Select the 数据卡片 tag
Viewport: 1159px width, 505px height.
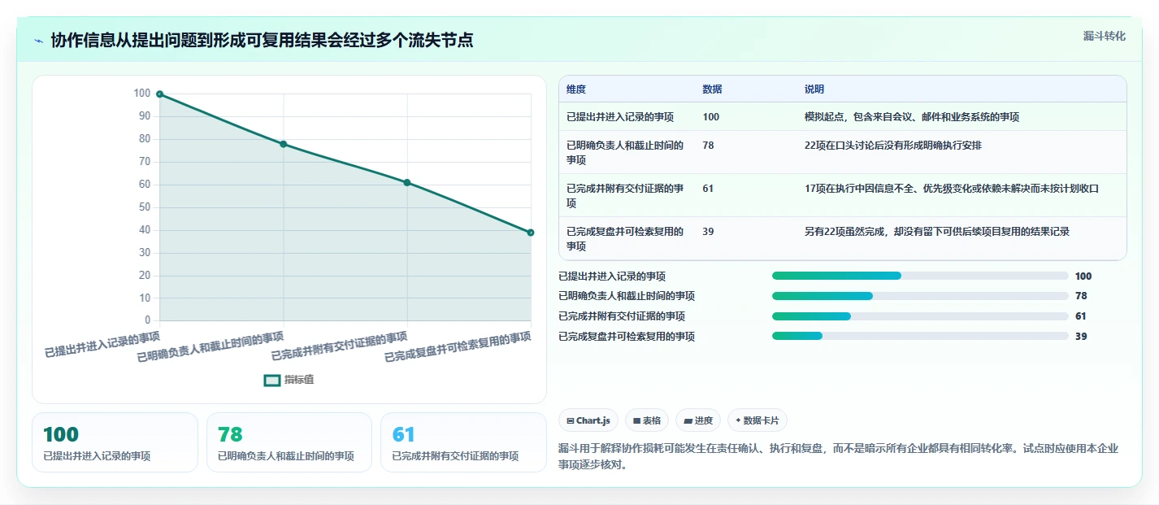coord(757,420)
